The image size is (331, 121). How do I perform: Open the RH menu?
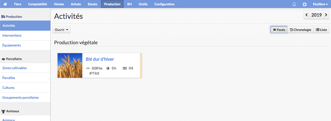point(129,4)
